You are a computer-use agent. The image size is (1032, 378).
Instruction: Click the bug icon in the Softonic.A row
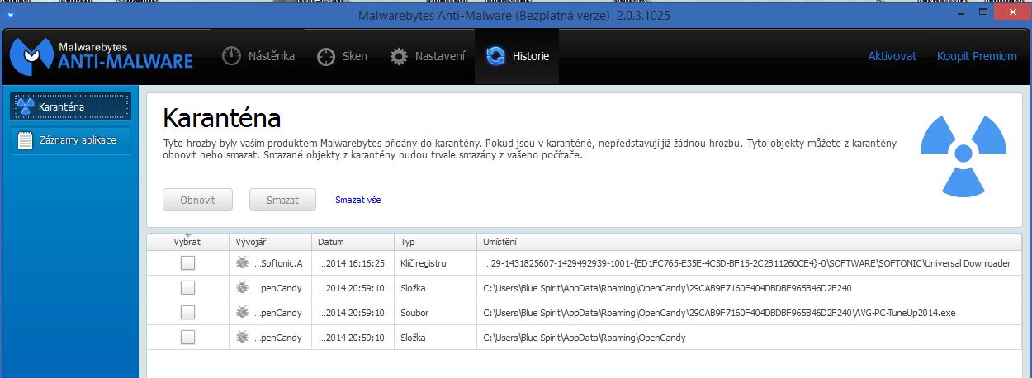(x=242, y=263)
